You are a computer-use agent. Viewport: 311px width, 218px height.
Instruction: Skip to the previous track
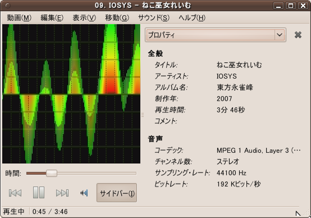15,193
